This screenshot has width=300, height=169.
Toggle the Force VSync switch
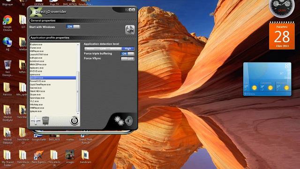(127, 59)
